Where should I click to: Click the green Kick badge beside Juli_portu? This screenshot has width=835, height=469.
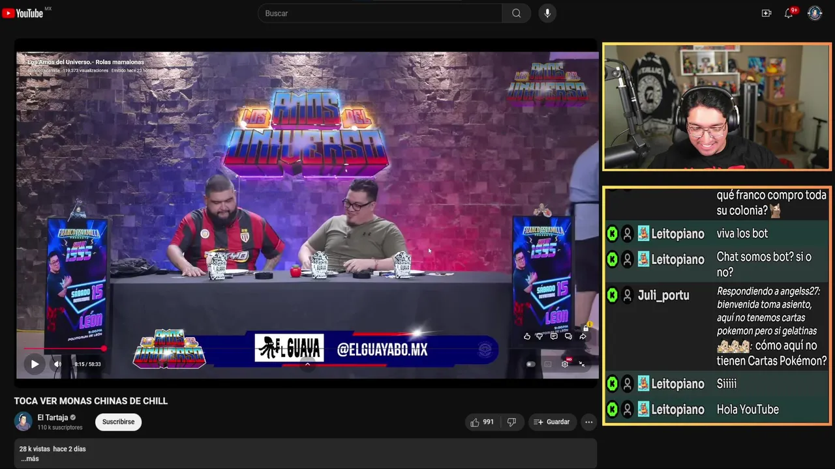(612, 295)
